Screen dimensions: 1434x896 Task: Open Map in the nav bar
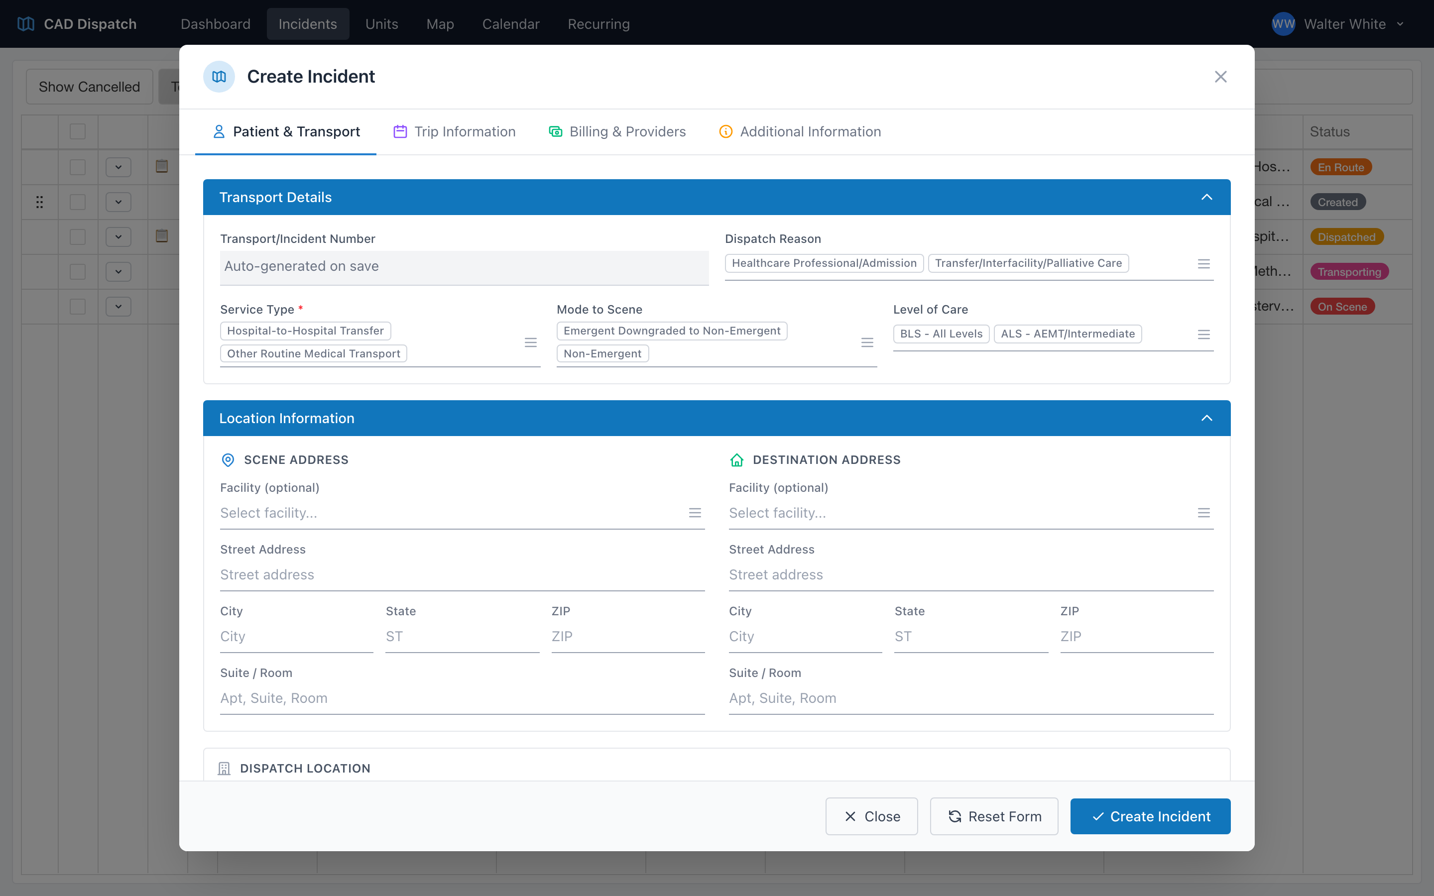pyautogui.click(x=440, y=24)
